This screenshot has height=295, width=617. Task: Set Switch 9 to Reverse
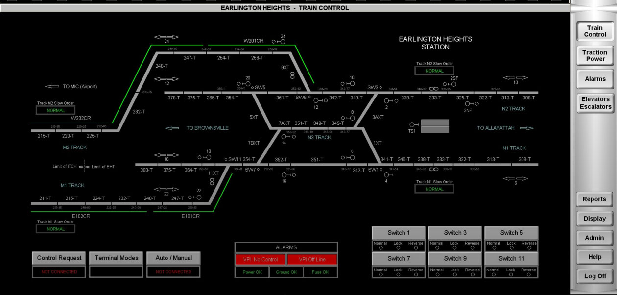[472, 274]
